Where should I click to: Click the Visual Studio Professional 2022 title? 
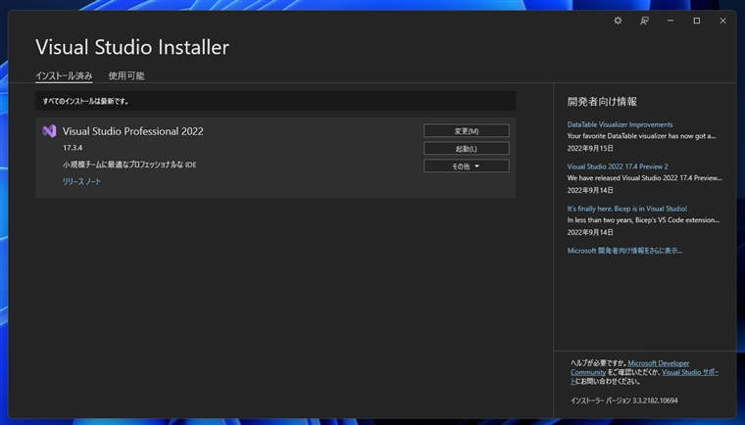[x=133, y=131]
